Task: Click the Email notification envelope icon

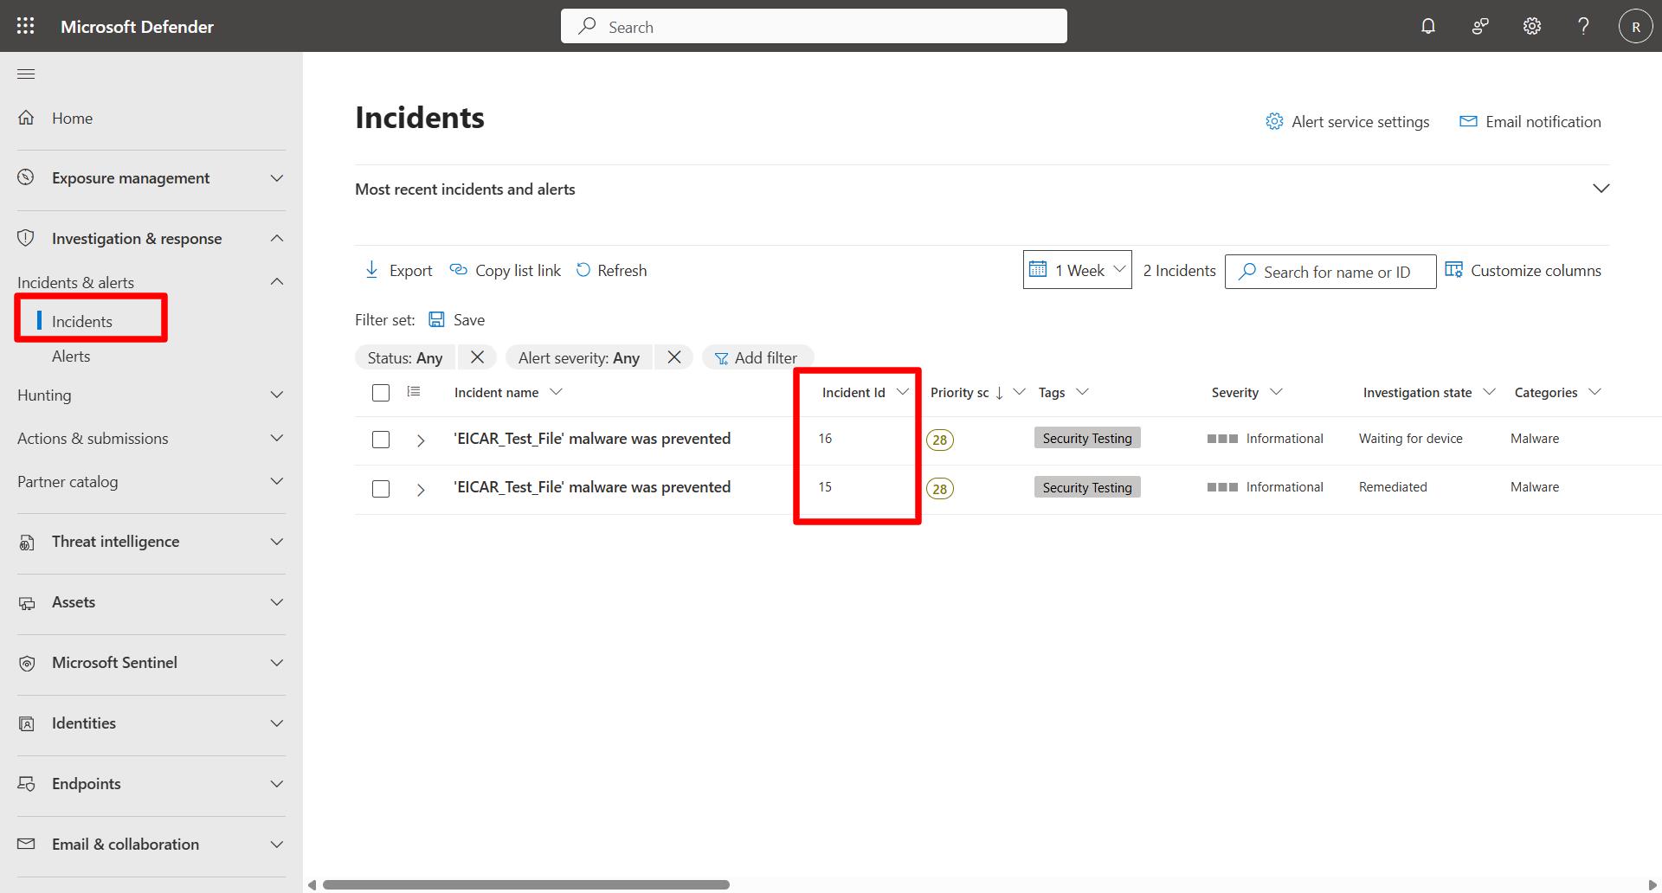Action: [1468, 121]
